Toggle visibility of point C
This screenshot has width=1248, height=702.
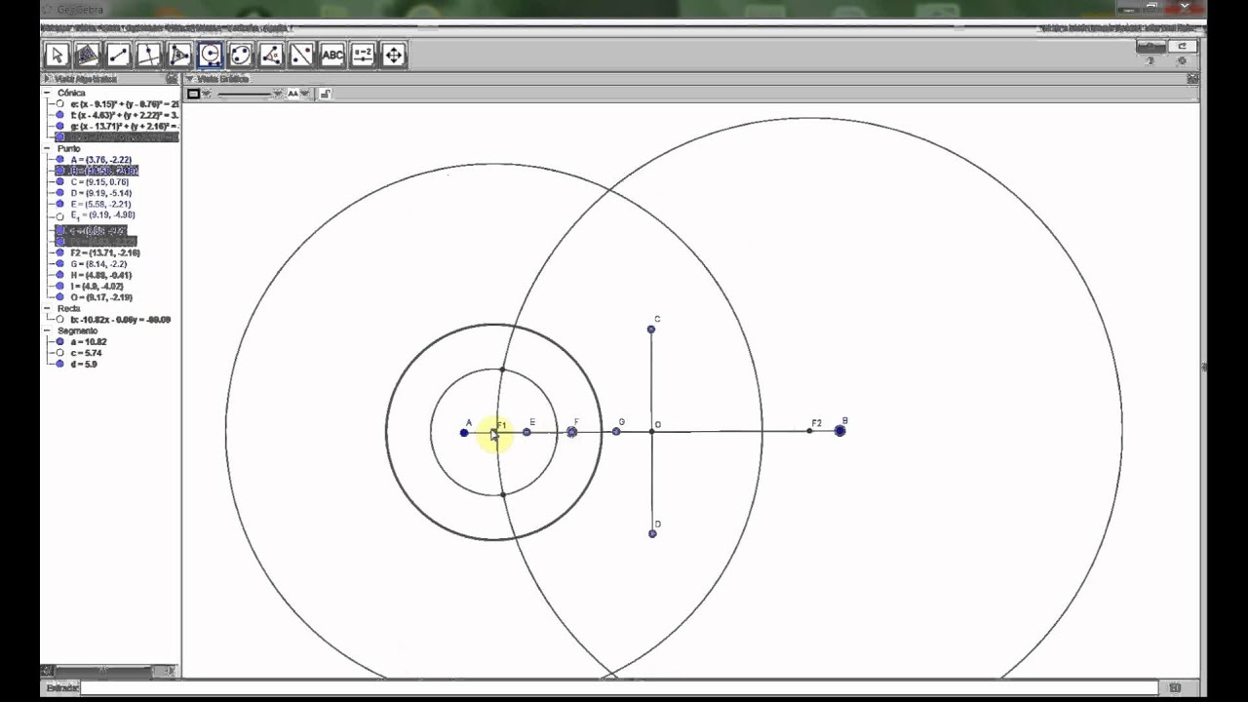(60, 181)
